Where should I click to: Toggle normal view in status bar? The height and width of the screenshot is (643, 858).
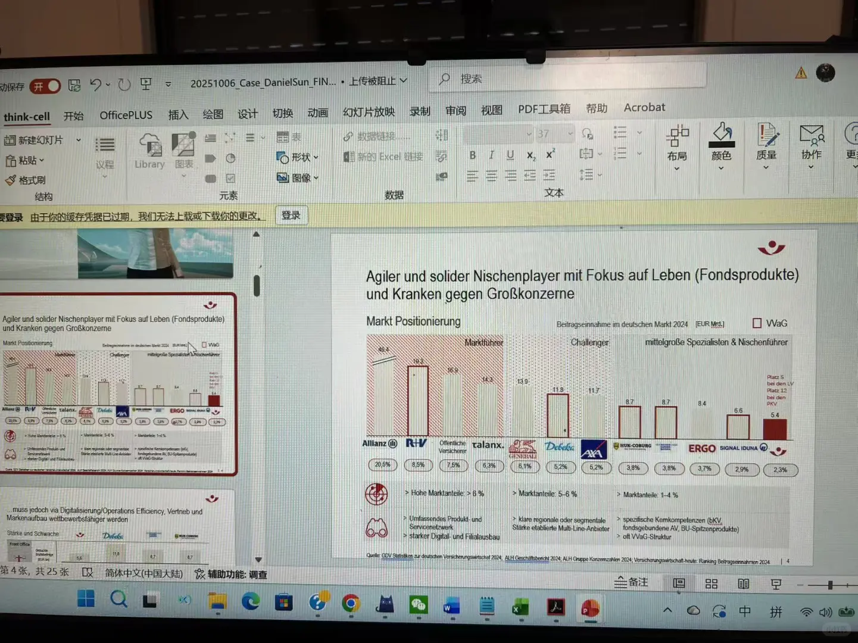click(679, 583)
